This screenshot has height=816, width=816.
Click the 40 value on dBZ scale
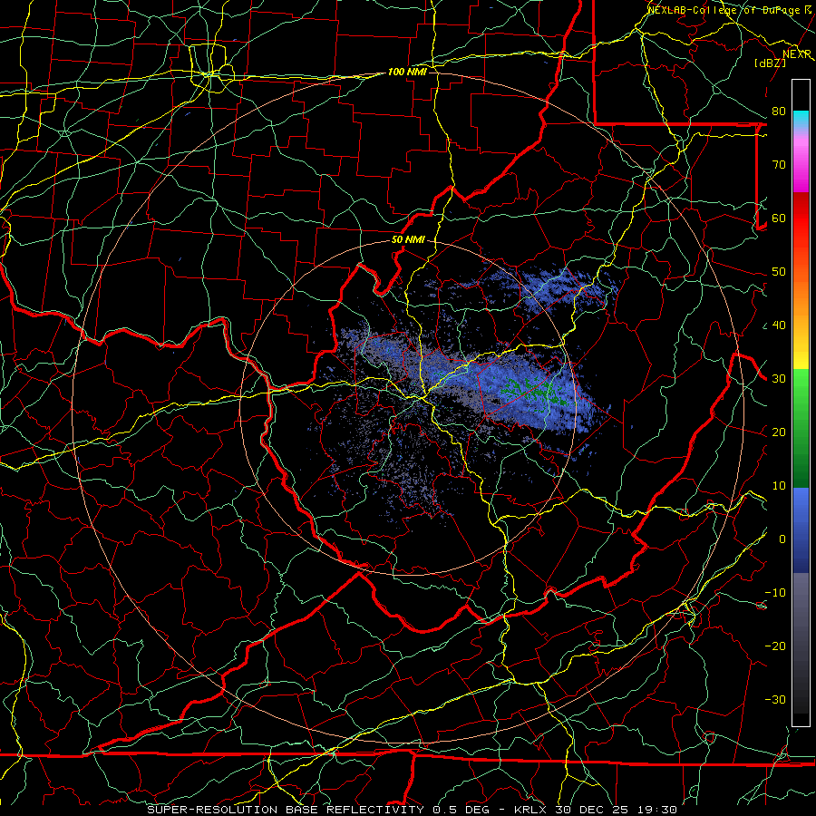[779, 325]
